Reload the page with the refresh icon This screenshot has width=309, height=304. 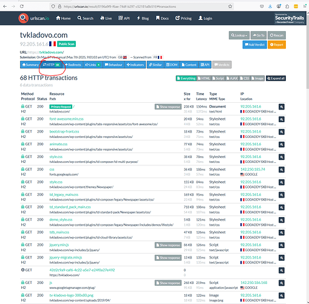(22, 6)
